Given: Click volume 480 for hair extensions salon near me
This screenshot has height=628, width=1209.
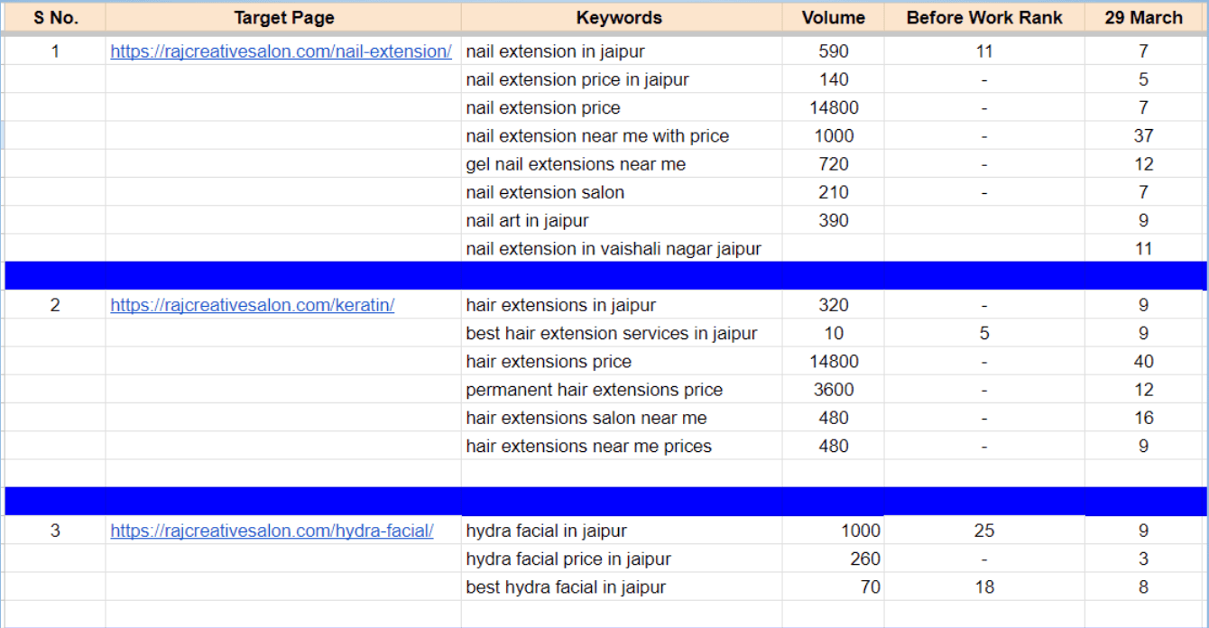Looking at the screenshot, I should pos(833,418).
